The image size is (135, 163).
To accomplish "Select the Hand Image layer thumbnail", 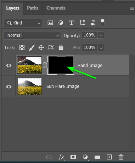I will click(29, 65).
